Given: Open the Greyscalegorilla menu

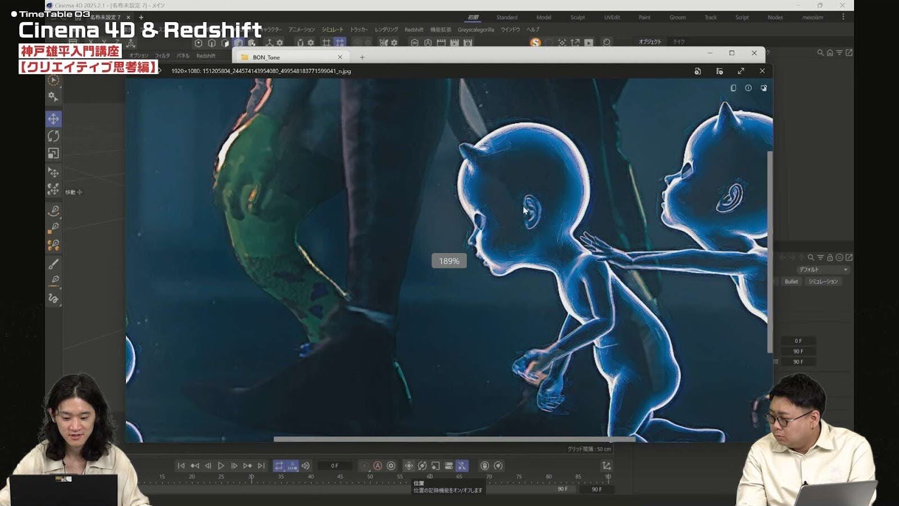Looking at the screenshot, I should tap(475, 30).
